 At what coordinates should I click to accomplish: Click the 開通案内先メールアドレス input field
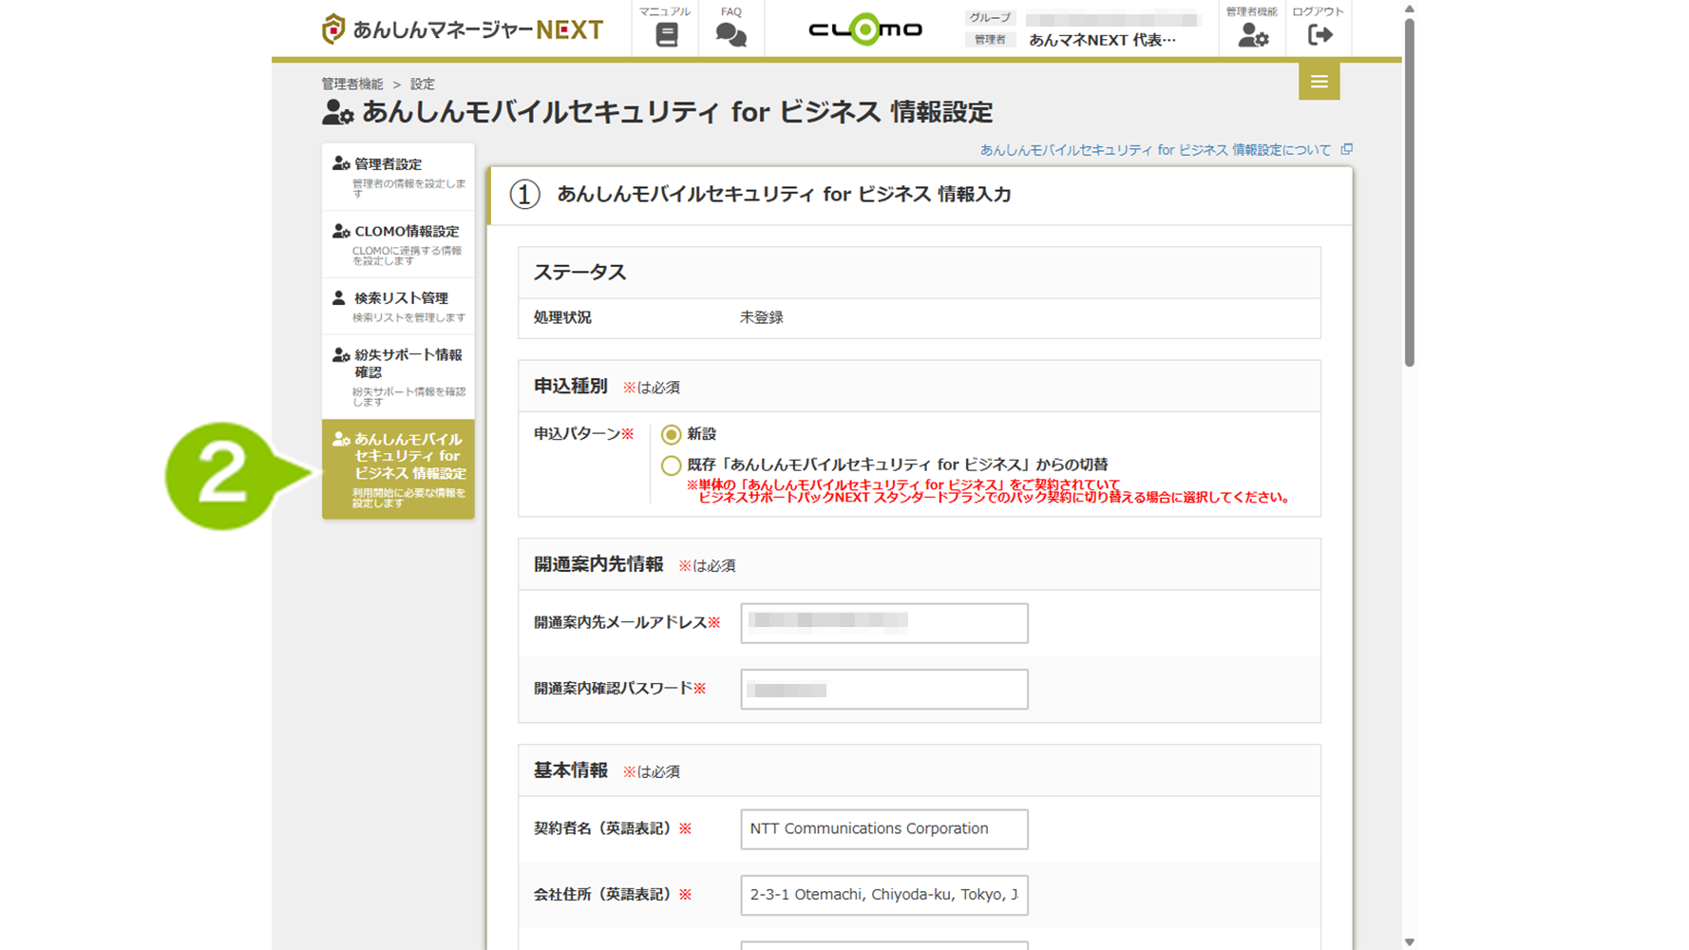click(x=884, y=623)
